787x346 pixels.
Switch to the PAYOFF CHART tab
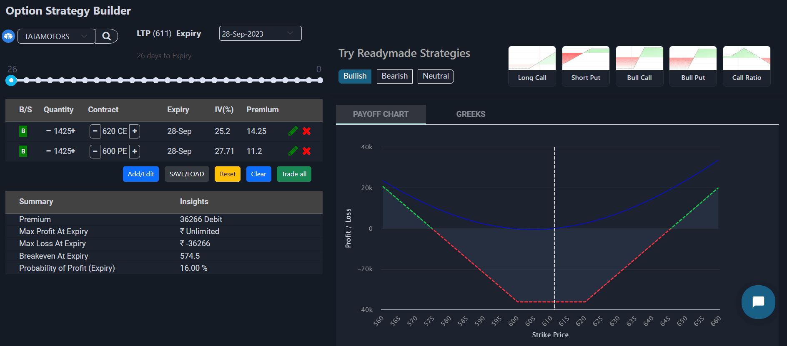381,114
